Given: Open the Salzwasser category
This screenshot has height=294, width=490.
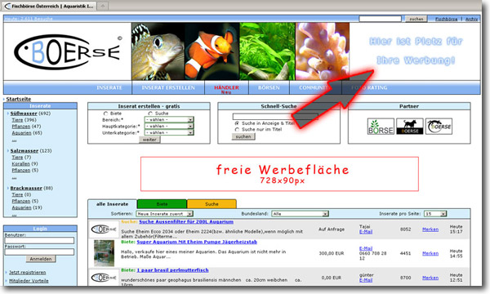Looking at the screenshot, I should 24,151.
